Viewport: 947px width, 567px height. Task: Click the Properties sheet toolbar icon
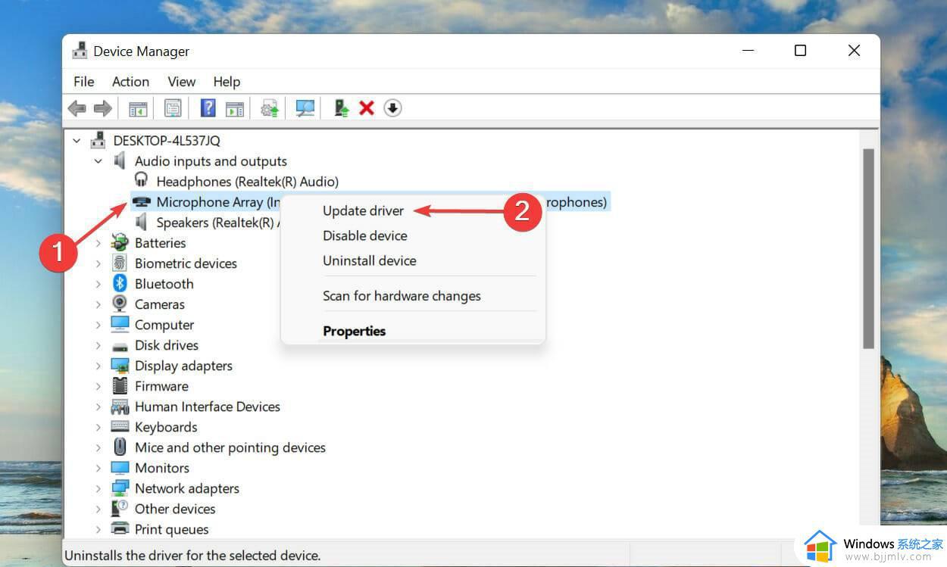[x=173, y=108]
